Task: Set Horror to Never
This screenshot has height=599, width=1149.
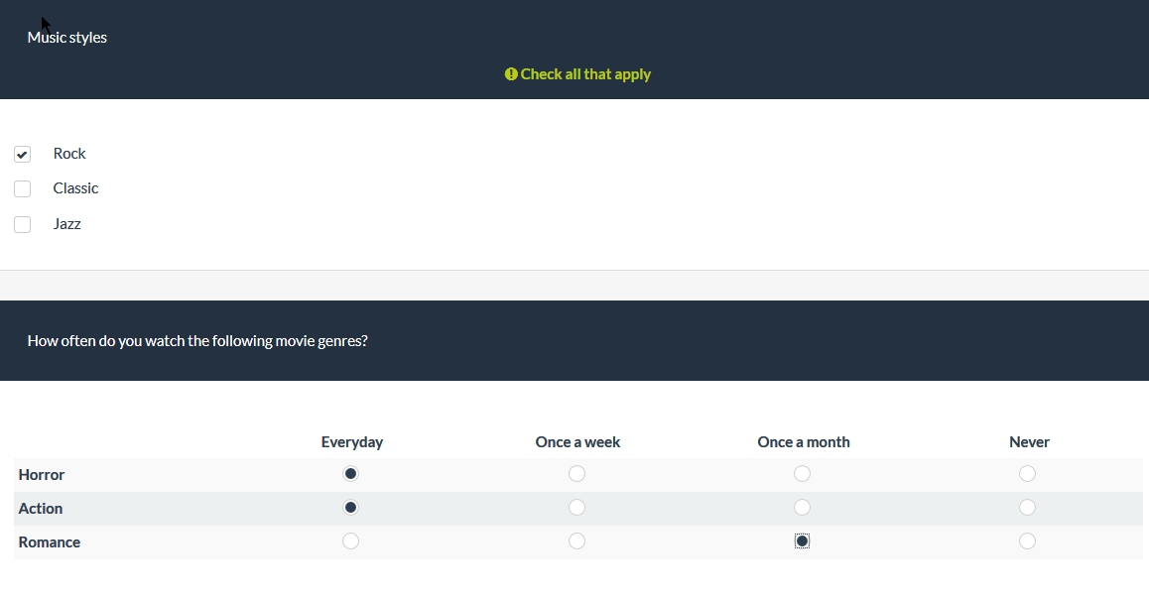Action: [1027, 474]
